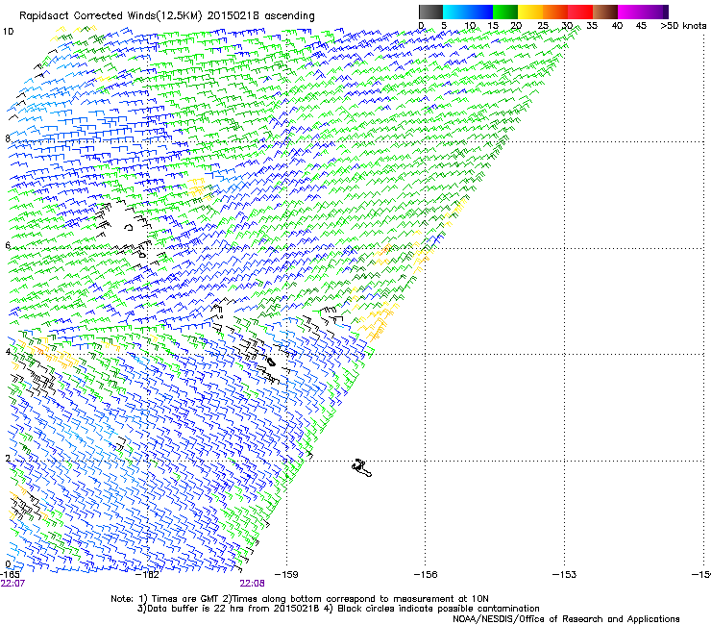Image resolution: width=711 pixels, height=625 pixels.
Task: Click the gray 0–5 knots legend color
Action: tap(430, 12)
